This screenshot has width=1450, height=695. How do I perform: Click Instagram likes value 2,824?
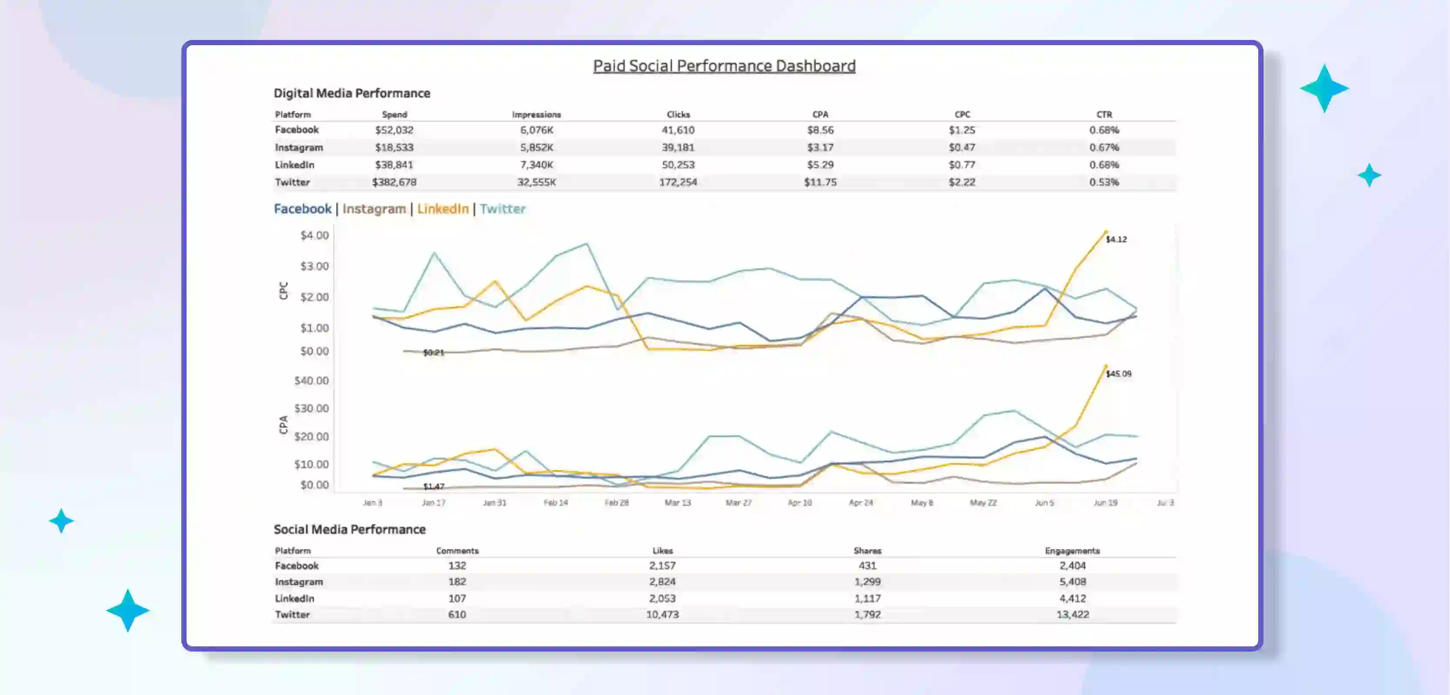[x=662, y=582]
